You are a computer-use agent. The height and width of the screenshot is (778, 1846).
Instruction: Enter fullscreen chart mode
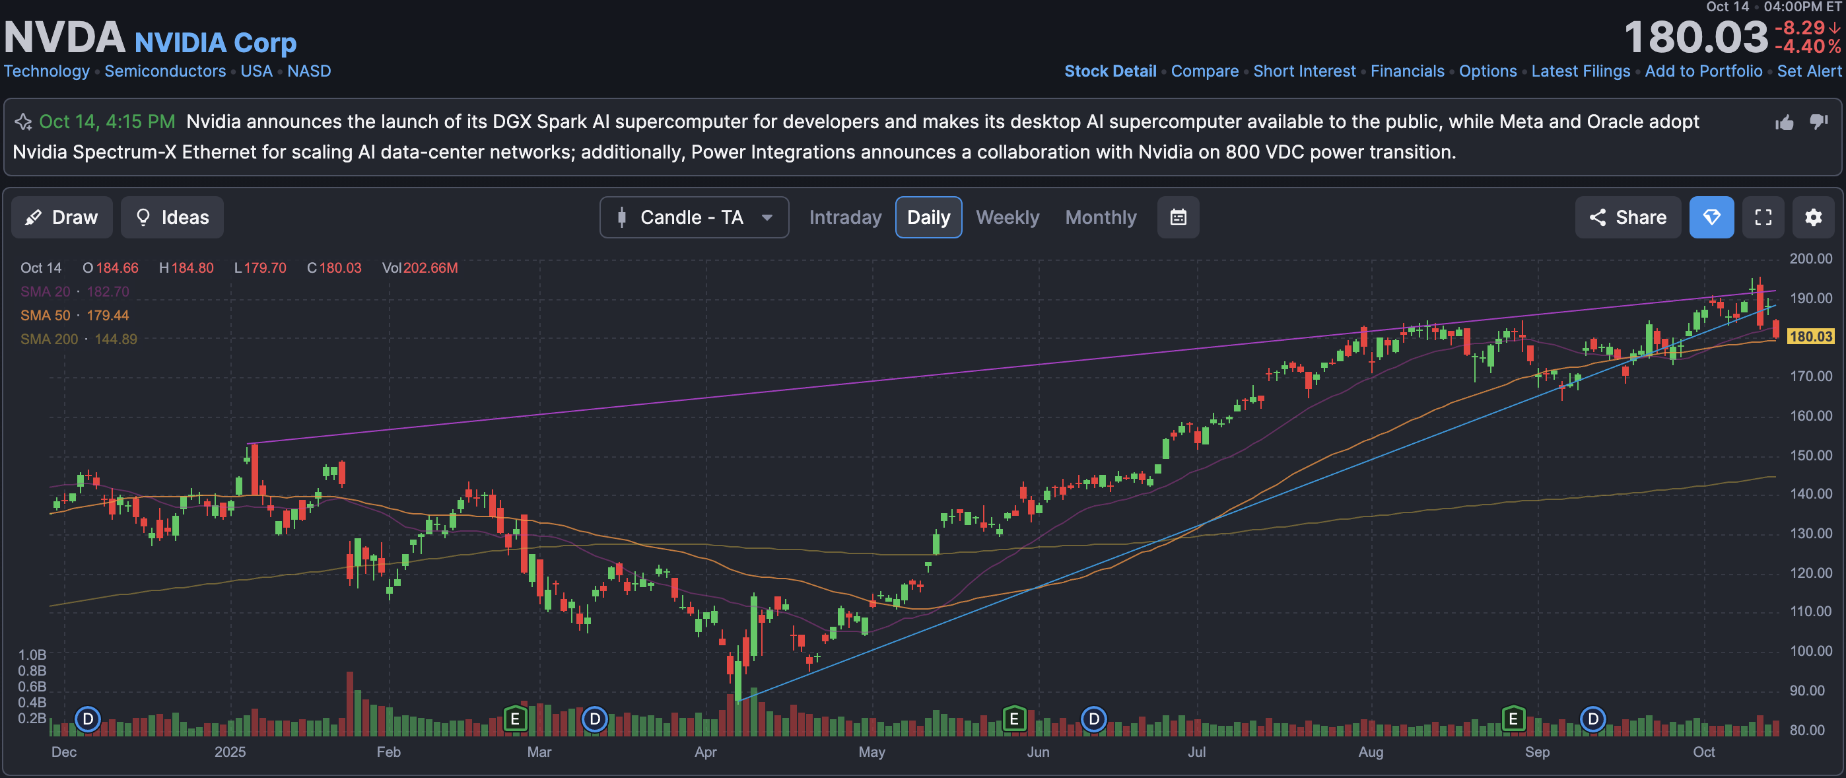pos(1763,217)
